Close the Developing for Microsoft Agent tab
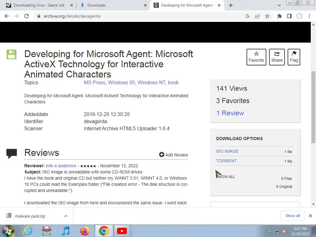 pos(219,5)
